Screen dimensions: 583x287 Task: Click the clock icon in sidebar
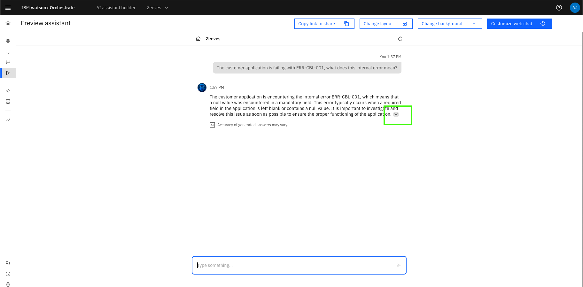8,274
